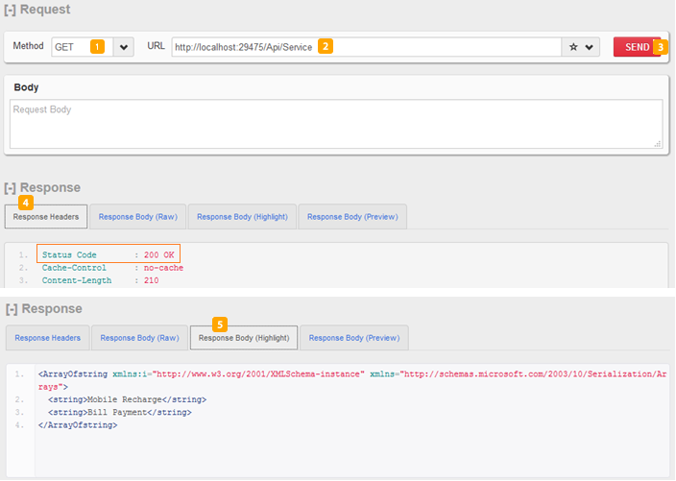Click the Mobile Recharge string line in XML
This screenshot has width=676, height=481.
(128, 399)
